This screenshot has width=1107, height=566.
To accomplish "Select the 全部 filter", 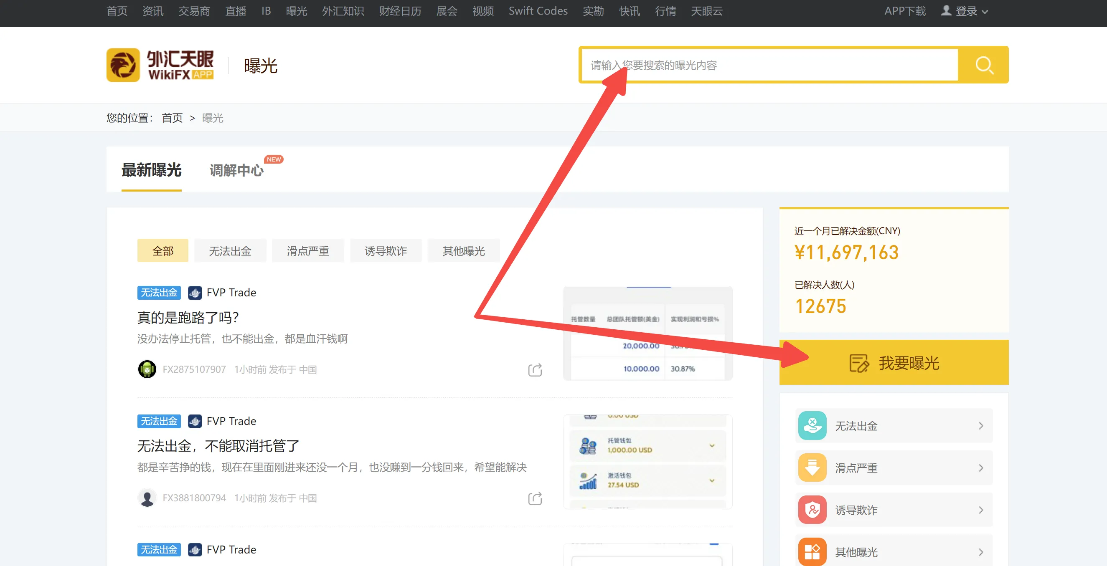I will [163, 251].
